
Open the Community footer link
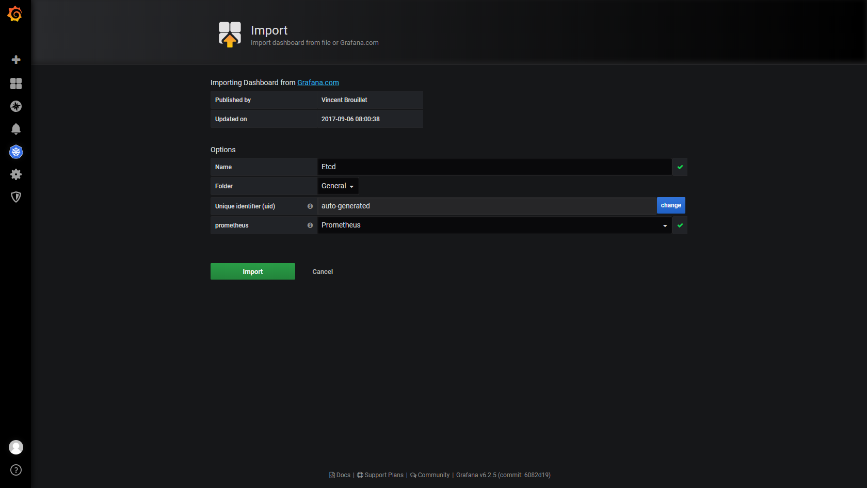[430, 475]
